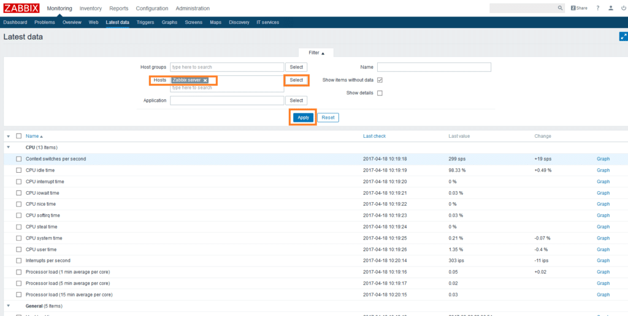Click the search magnifier icon

tap(560, 8)
